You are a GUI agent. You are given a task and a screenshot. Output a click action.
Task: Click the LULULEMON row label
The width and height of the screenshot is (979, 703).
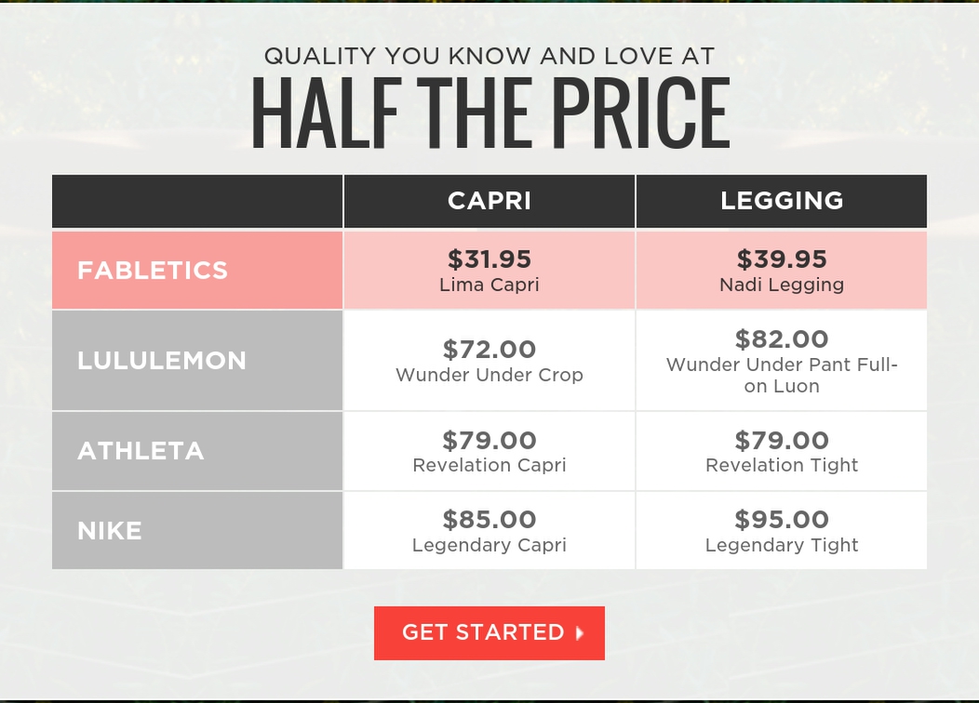click(x=162, y=361)
